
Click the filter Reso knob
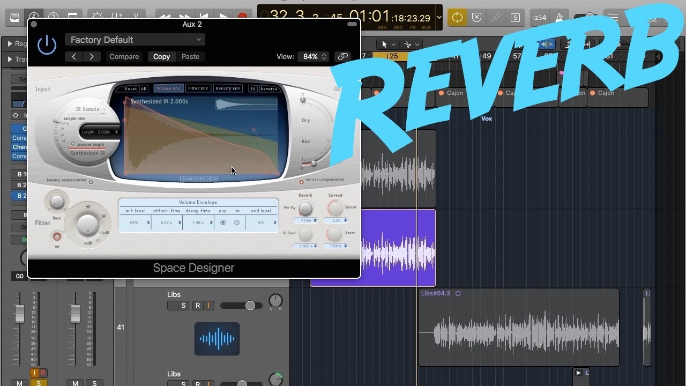(57, 202)
